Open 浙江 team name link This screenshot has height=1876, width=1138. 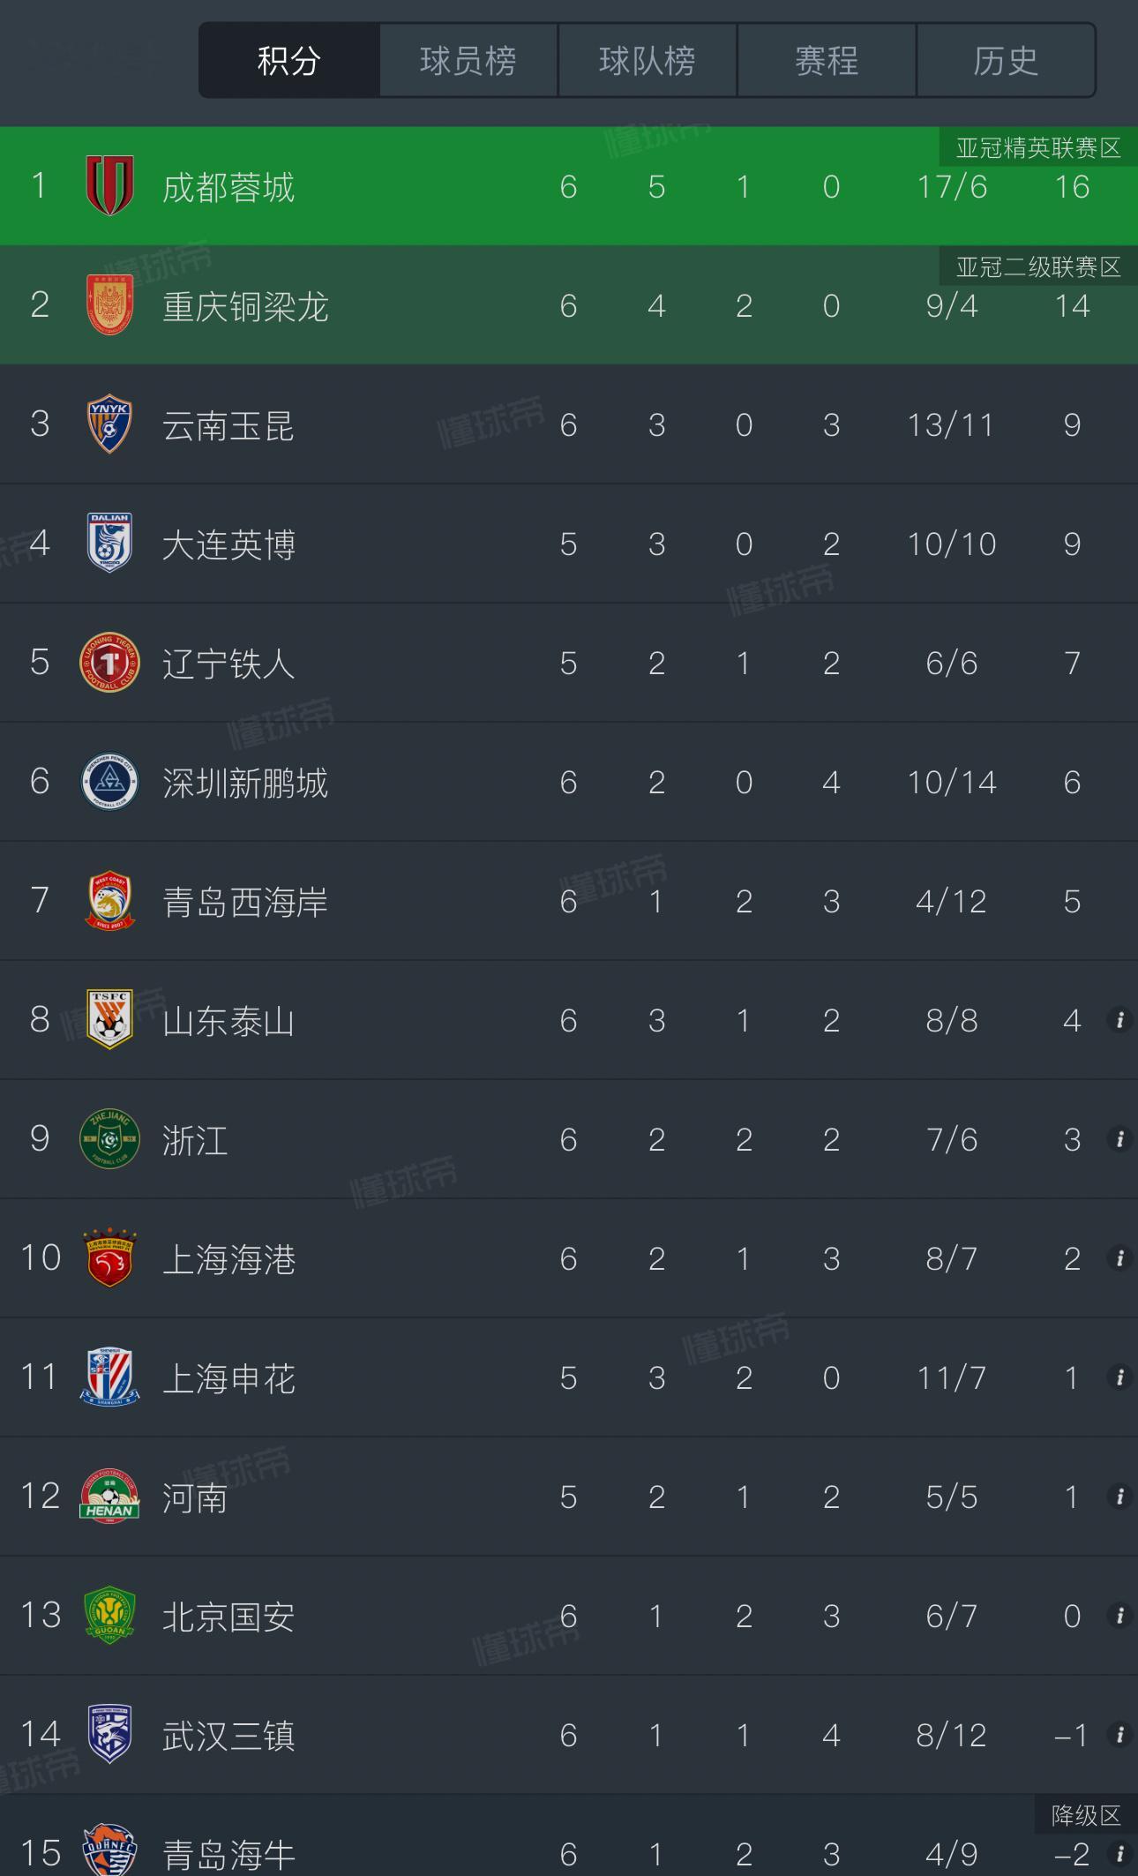tap(195, 1140)
